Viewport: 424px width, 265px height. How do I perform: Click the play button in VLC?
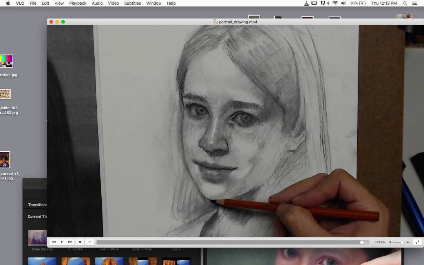(62, 242)
